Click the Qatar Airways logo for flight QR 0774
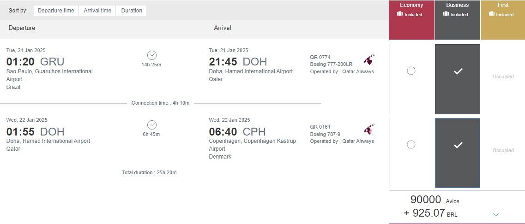Screen dimensions: 525x224 (x=369, y=59)
